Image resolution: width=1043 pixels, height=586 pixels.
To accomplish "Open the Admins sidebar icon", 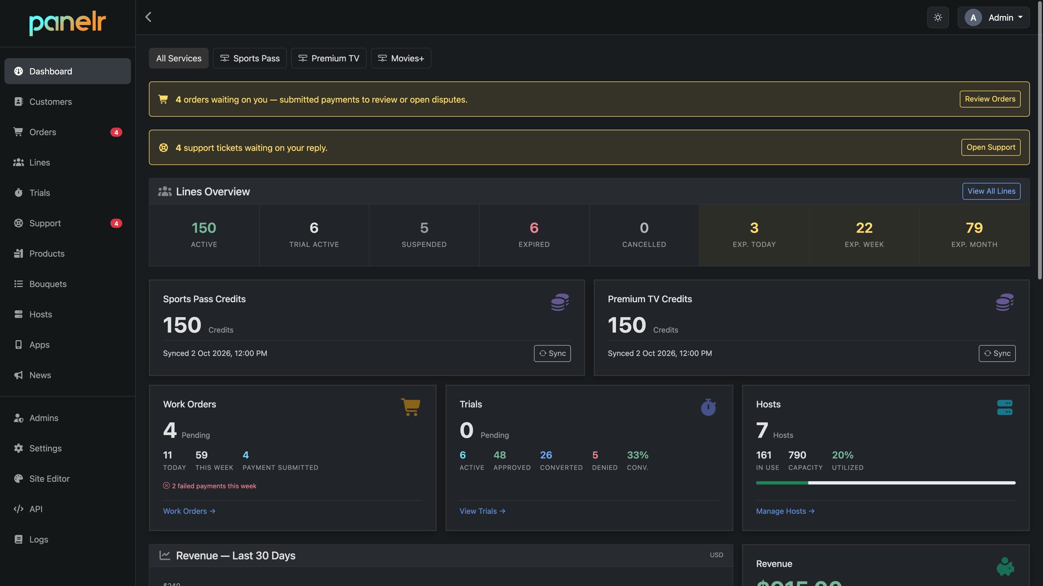I will (18, 418).
